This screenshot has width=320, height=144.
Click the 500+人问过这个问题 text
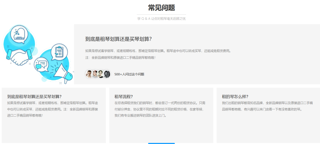pyautogui.click(x=129, y=74)
